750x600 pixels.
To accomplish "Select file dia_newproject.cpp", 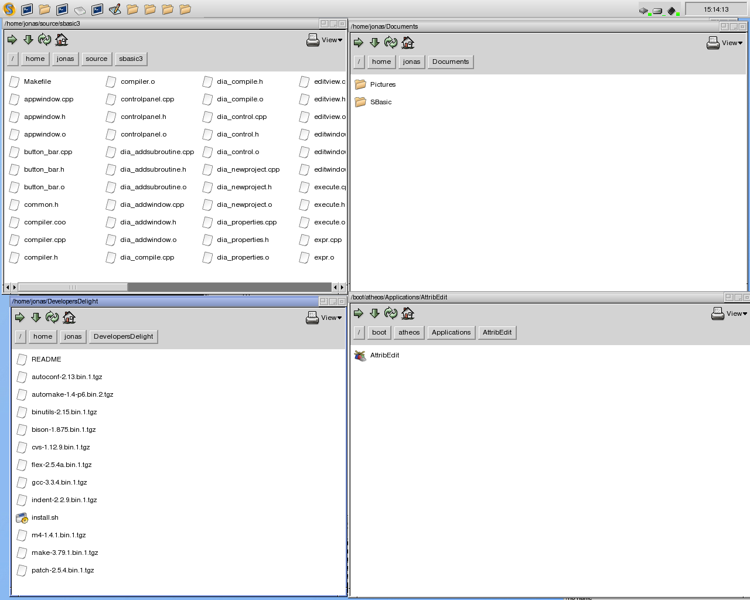I will click(241, 169).
